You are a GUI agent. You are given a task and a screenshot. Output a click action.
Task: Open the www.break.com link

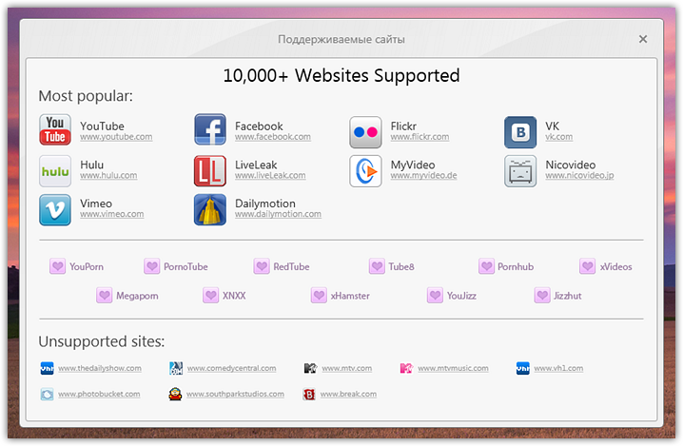click(348, 394)
